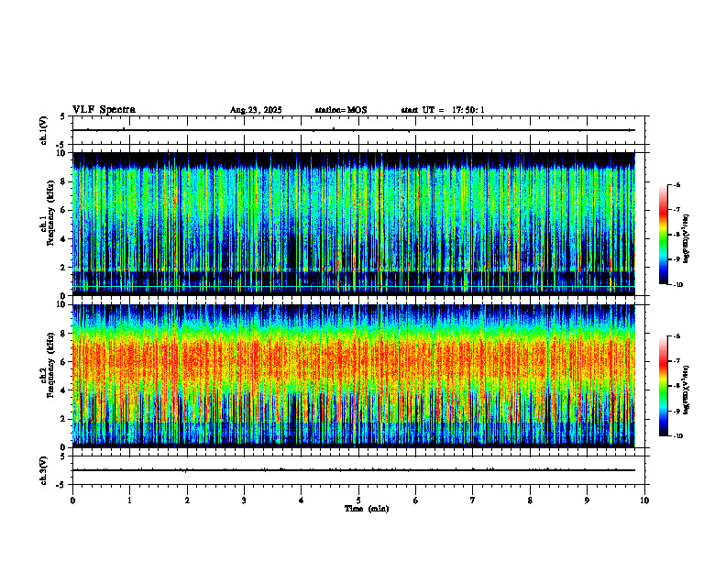Click the "10" label on the time axis
The width and height of the screenshot is (726, 561).
(x=644, y=500)
